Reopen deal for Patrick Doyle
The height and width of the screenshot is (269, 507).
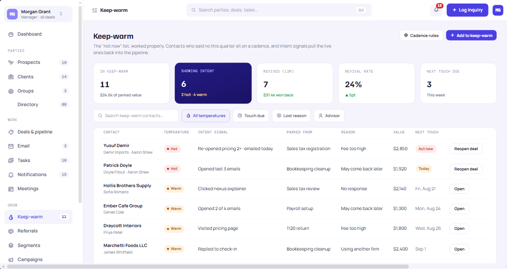click(466, 169)
